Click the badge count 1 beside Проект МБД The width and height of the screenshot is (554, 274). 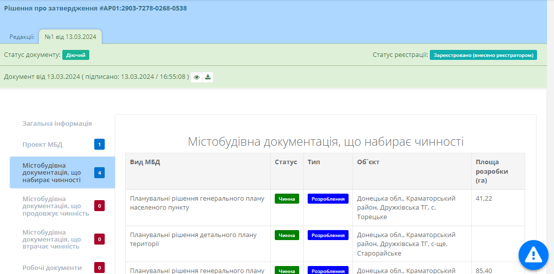(99, 145)
